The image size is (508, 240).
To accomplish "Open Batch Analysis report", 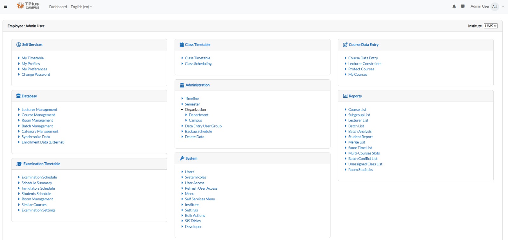I will click(360, 132).
